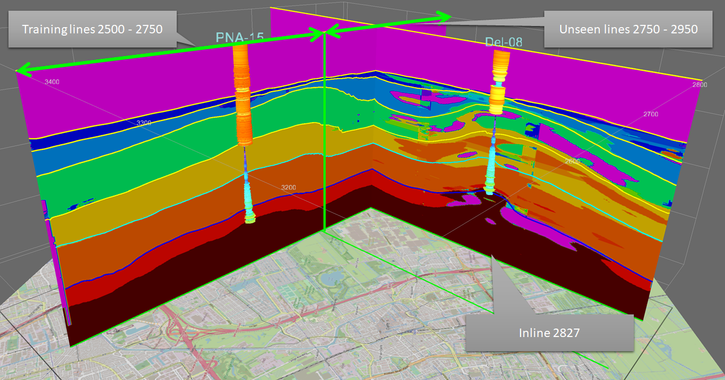Click the Inline 2827 callout label
Image resolution: width=725 pixels, height=380 pixels.
(549, 332)
